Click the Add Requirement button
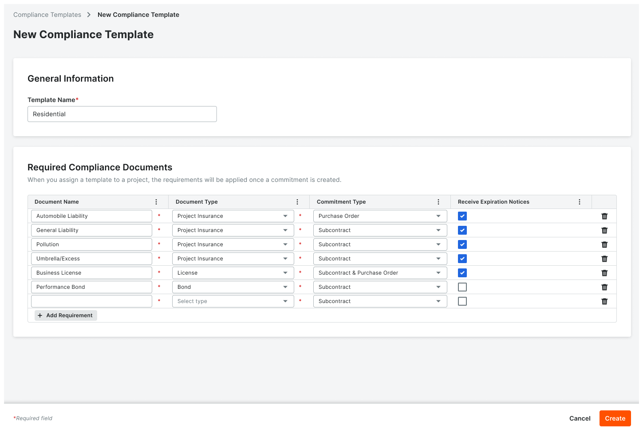Image resolution: width=643 pixels, height=437 pixels. coord(65,315)
